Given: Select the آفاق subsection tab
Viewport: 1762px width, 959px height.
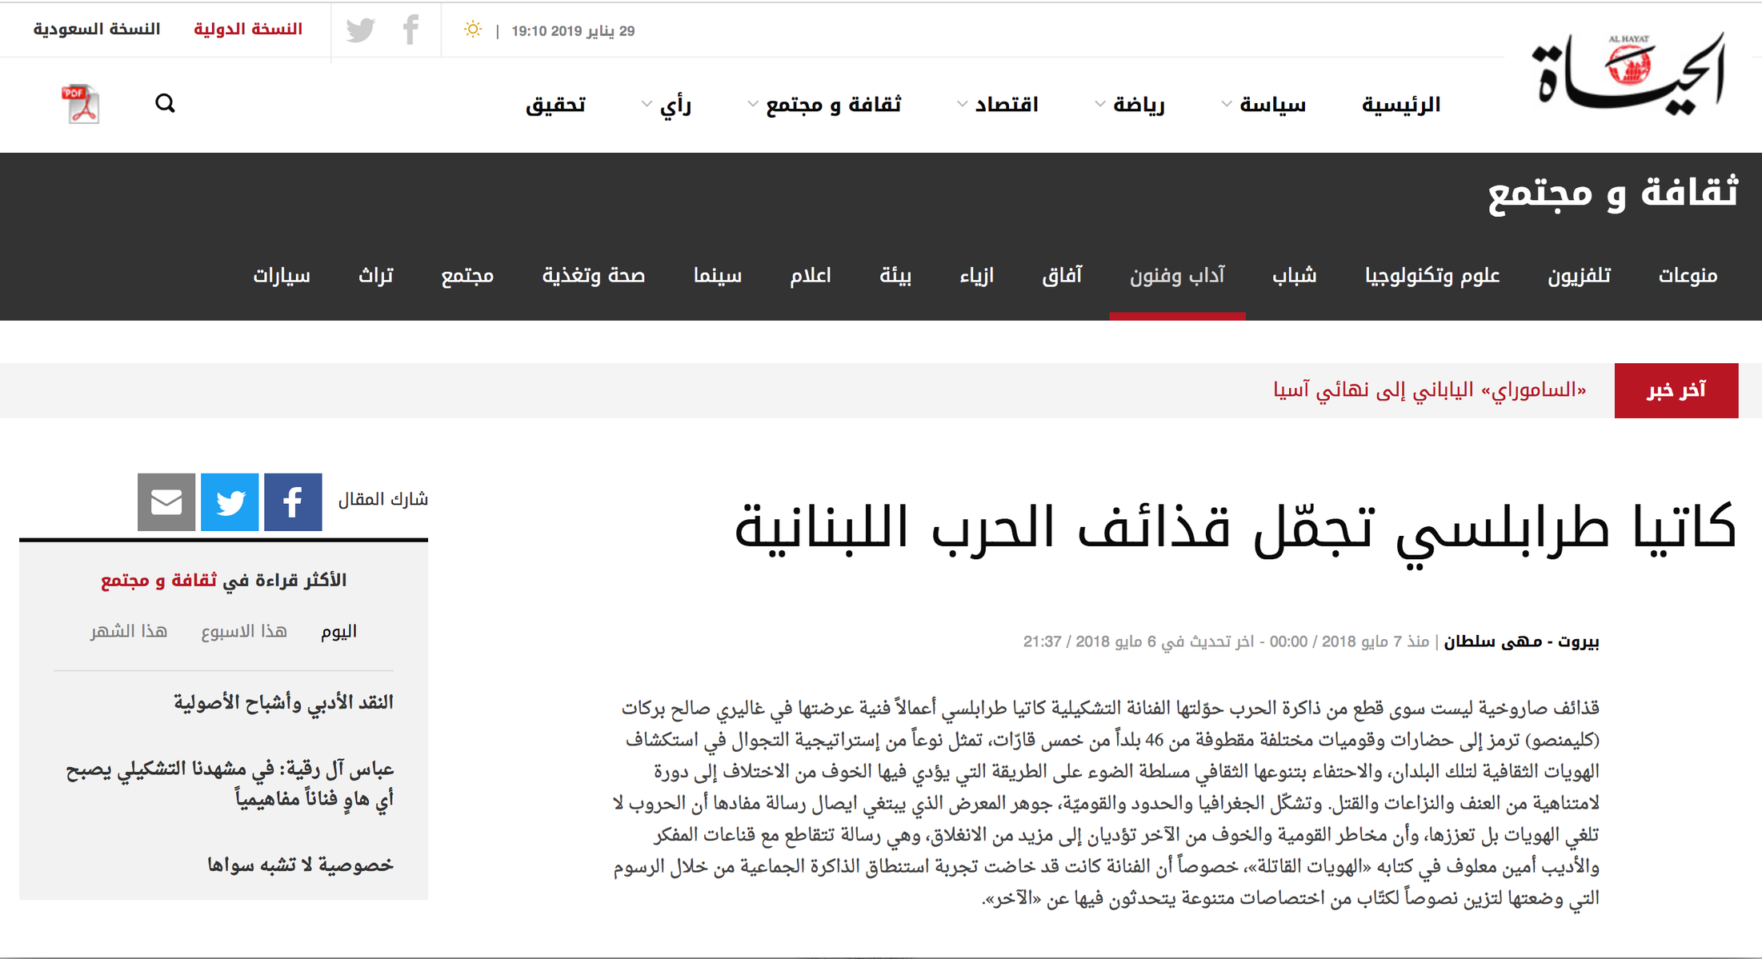Looking at the screenshot, I should [x=1062, y=276].
